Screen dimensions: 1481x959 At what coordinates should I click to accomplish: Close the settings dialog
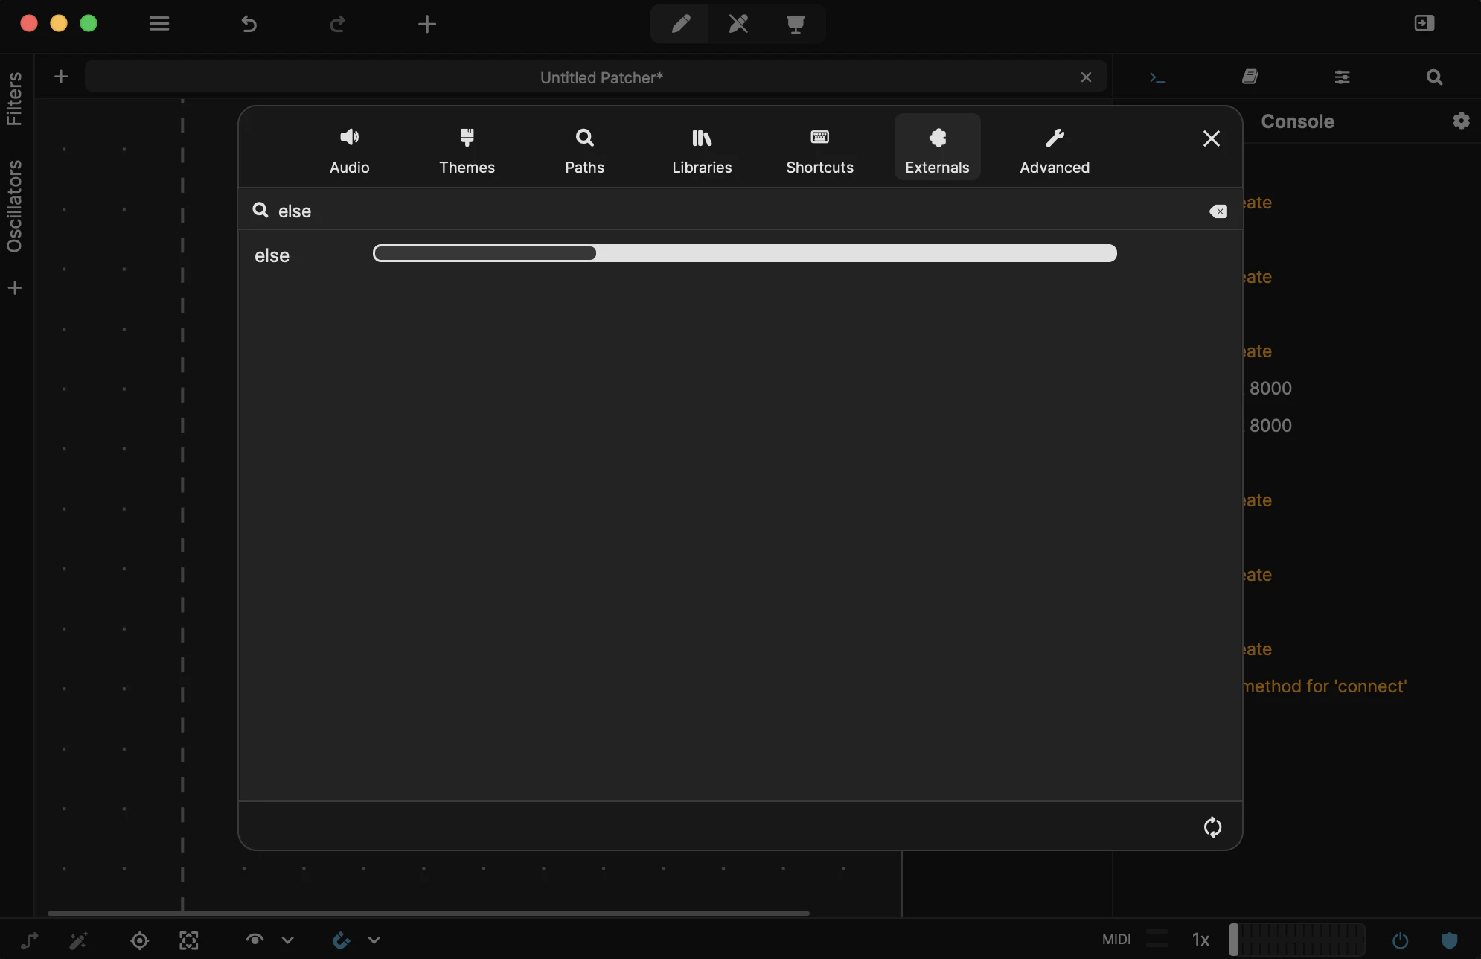(x=1211, y=138)
